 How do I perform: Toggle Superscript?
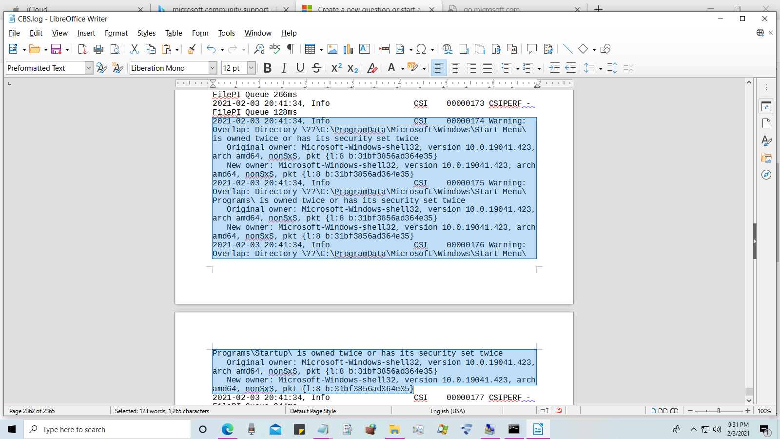point(336,68)
